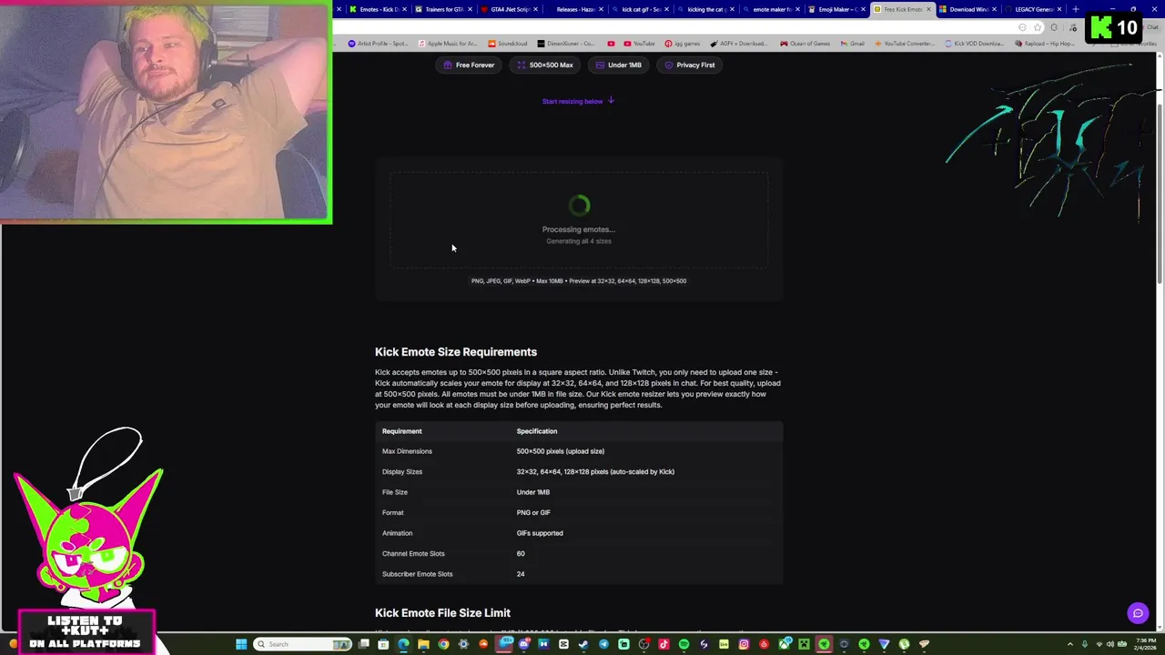Image resolution: width=1165 pixels, height=655 pixels.
Task: Open Minecraft creeper taskbar icon
Action: coord(805,644)
